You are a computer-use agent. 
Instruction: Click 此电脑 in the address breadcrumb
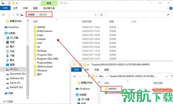pyautogui.click(x=31, y=15)
